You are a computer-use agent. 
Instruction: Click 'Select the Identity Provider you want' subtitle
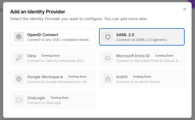pos(79,19)
